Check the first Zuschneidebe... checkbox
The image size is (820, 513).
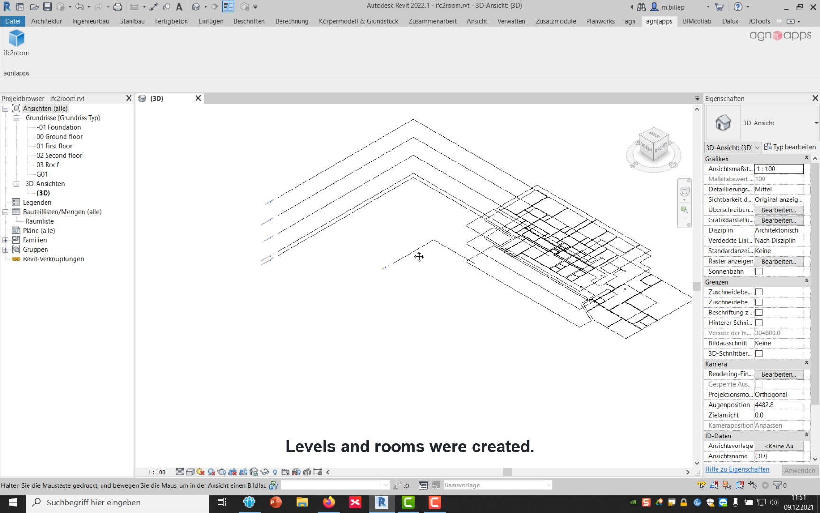pyautogui.click(x=759, y=292)
